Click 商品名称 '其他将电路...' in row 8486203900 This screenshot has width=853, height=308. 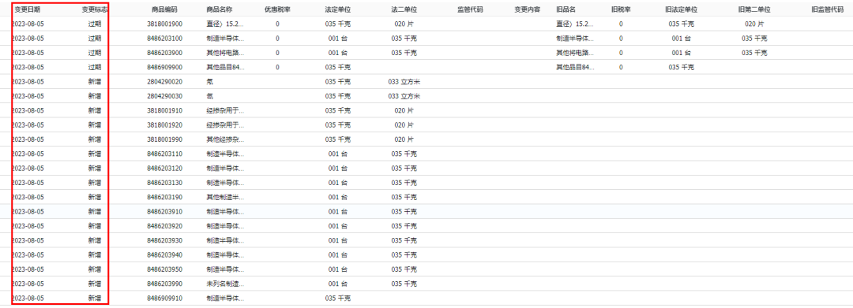(x=225, y=53)
